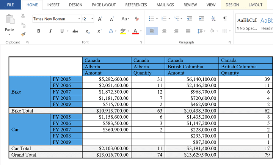
Task: Open the font size 12 dropdown
Action: click(92, 19)
